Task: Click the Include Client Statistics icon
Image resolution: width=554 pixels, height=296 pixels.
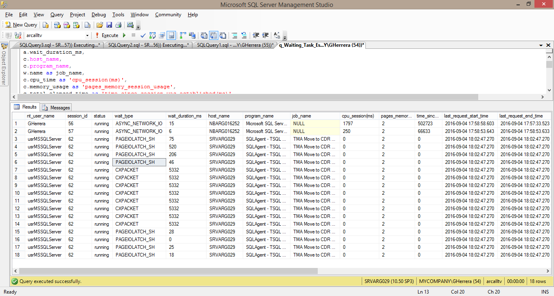Action: (193, 35)
